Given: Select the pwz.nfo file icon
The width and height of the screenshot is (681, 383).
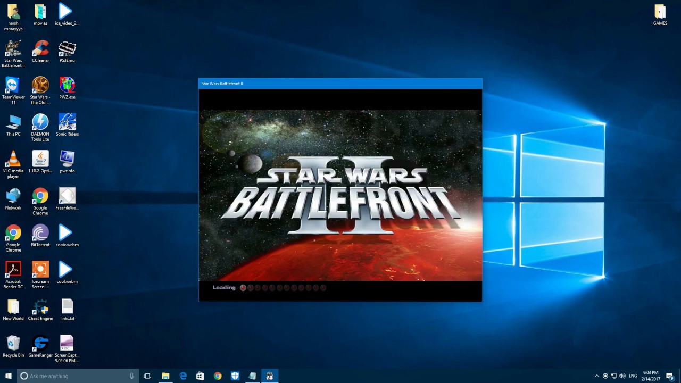Looking at the screenshot, I should tap(67, 162).
